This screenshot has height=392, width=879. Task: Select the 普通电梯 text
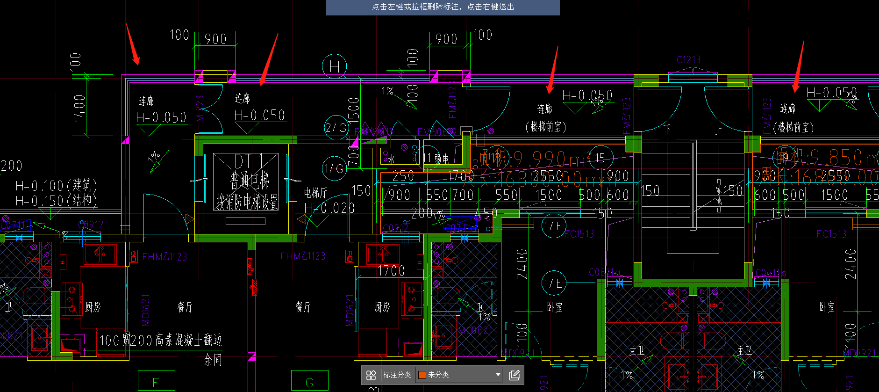[250, 181]
